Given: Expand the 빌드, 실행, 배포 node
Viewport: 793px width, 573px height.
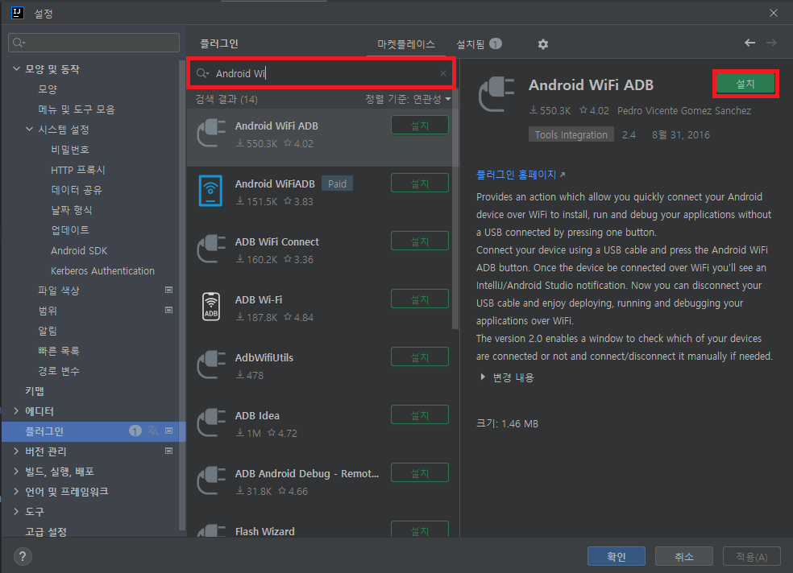Looking at the screenshot, I should point(16,471).
